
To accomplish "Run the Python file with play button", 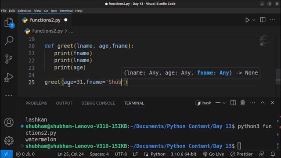I will (x=248, y=20).
